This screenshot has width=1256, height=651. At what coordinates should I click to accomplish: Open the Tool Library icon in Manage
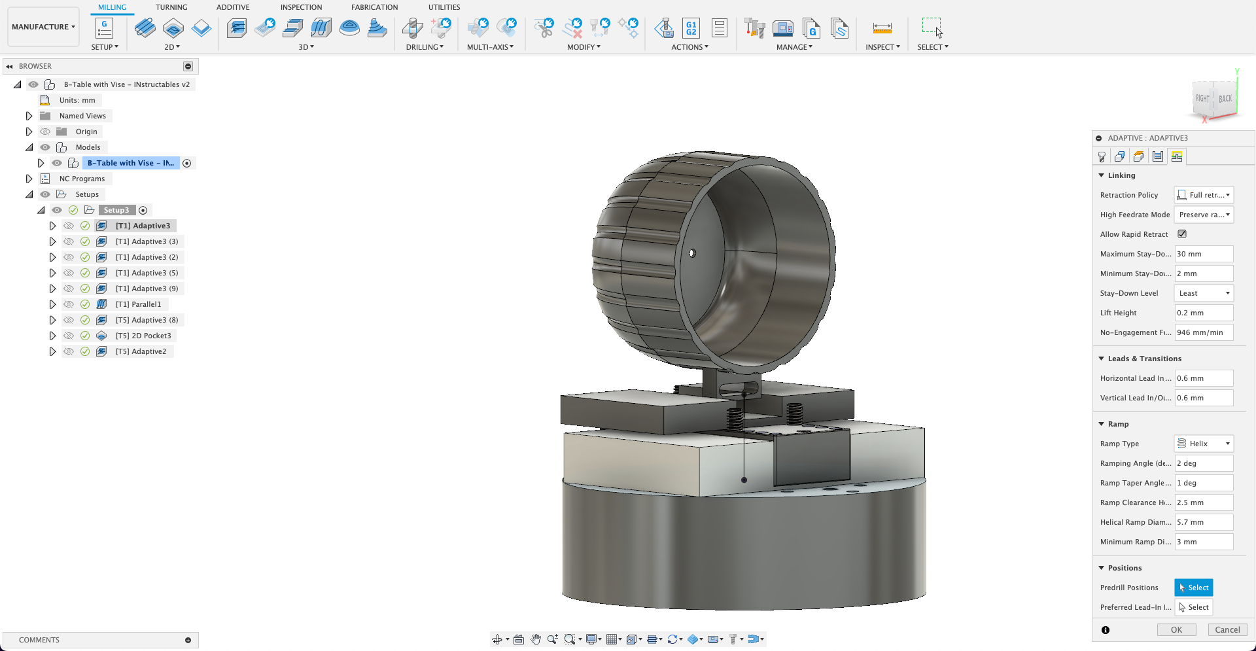click(754, 28)
